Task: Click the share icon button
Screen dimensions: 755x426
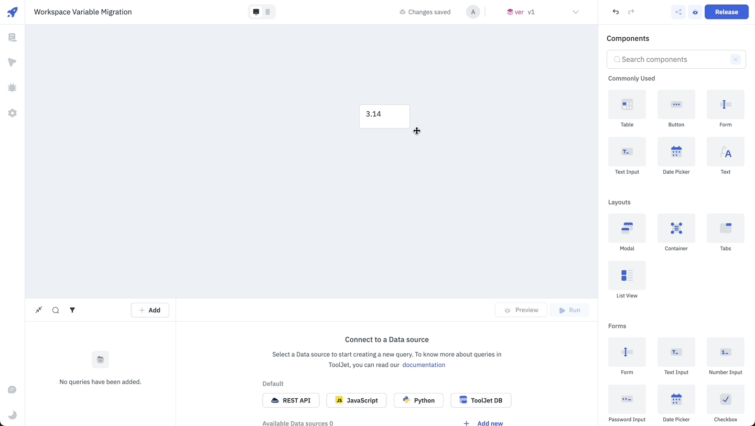Action: pyautogui.click(x=678, y=12)
